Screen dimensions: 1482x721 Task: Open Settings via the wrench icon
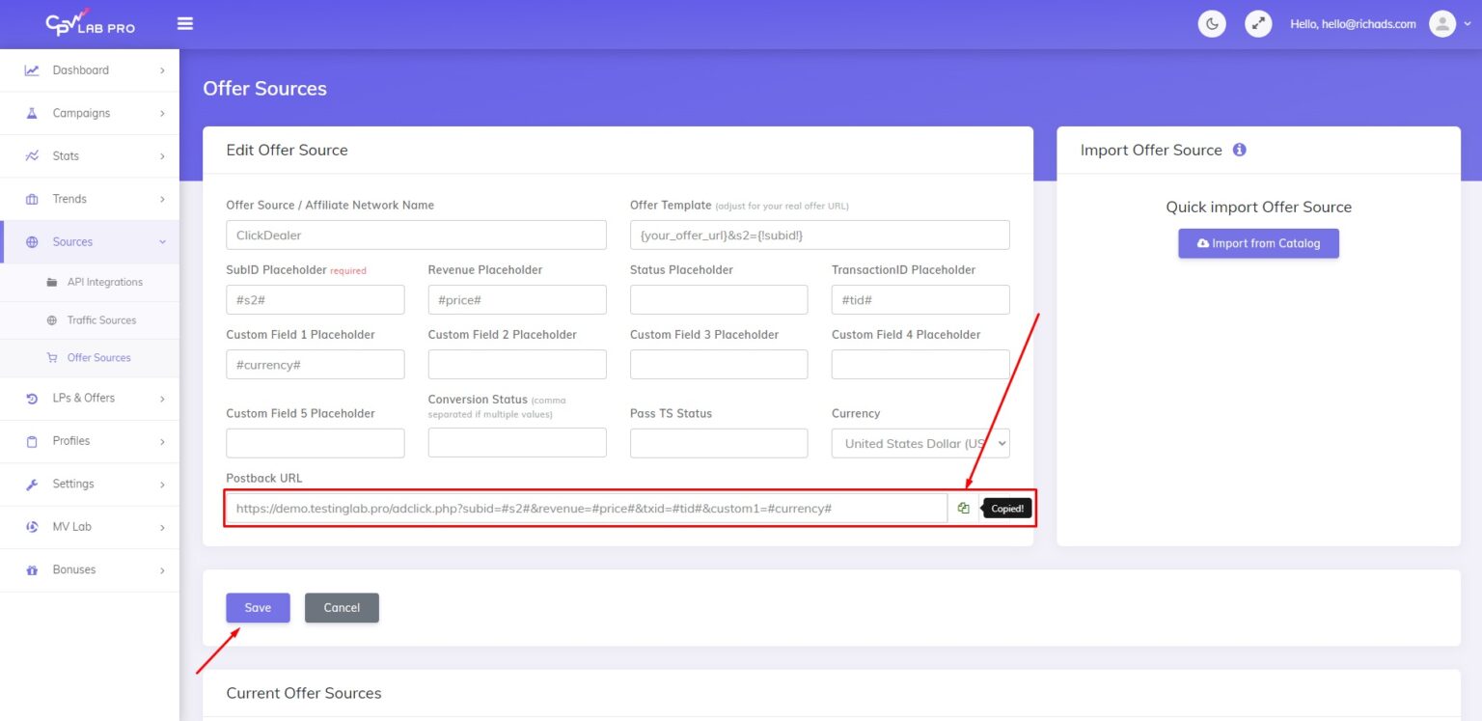click(33, 484)
